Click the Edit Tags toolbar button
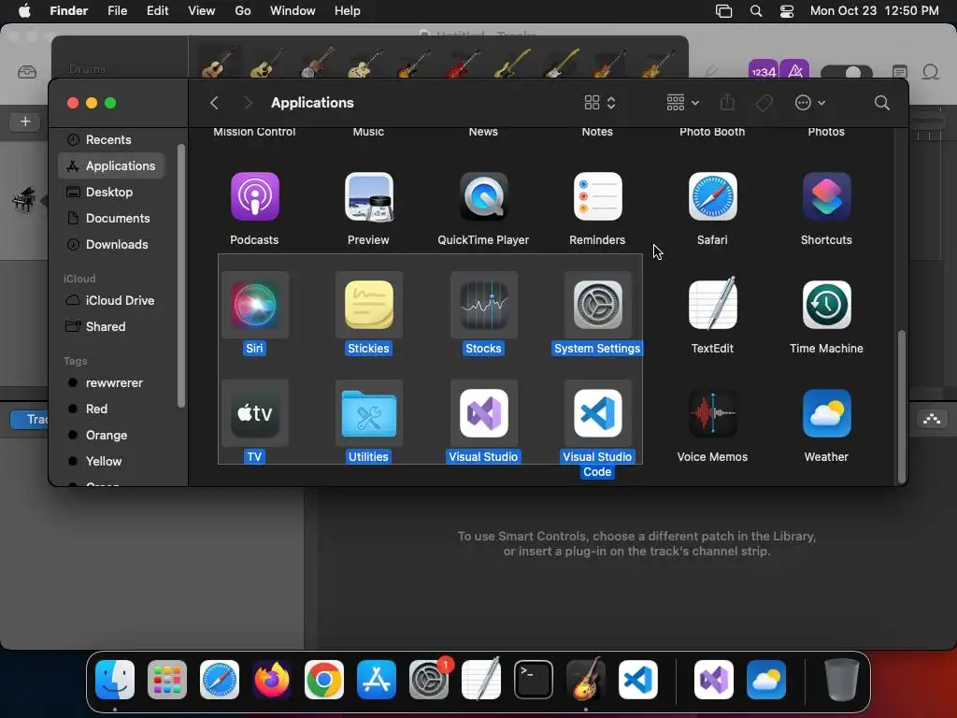This screenshot has height=718, width=957. 764,103
